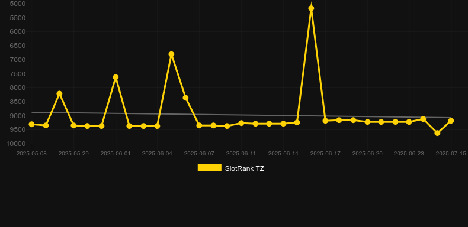Click the x-axis date 2025-05-08
Screen dimensions: 468x227
pyautogui.click(x=31, y=154)
